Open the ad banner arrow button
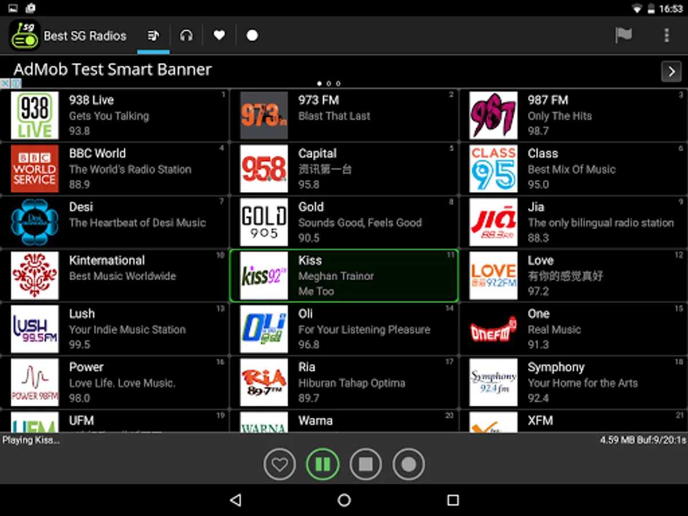This screenshot has height=516, width=688. (671, 71)
